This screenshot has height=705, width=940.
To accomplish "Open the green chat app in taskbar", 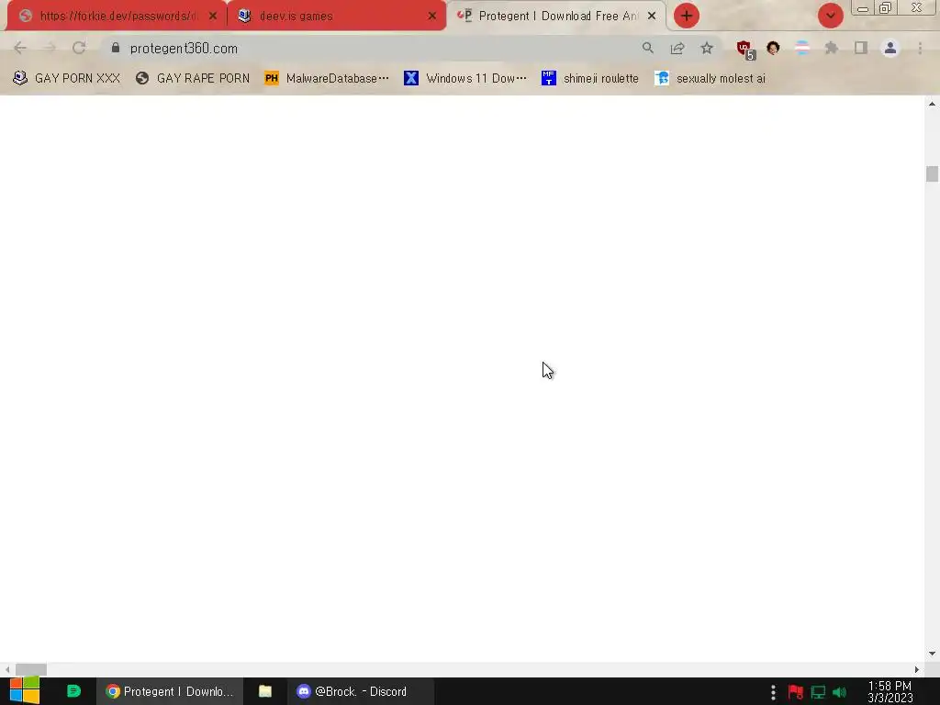I will tap(73, 691).
